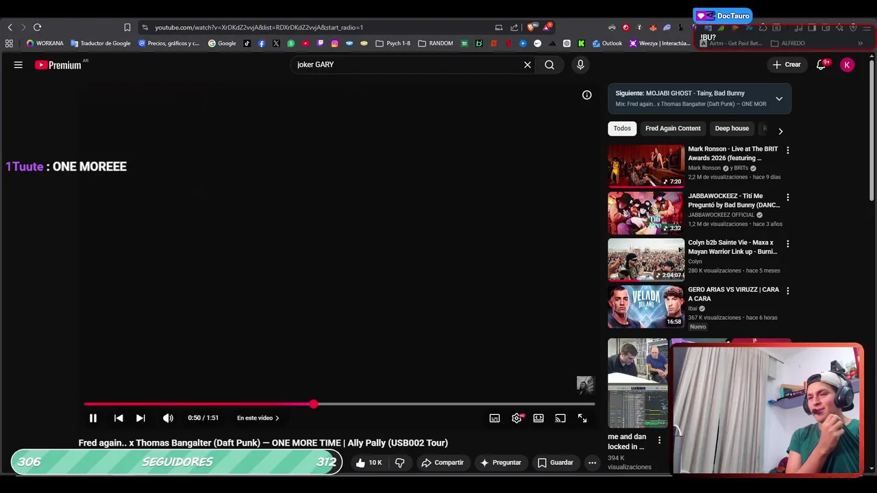Click the Compartir share button

coord(443,463)
